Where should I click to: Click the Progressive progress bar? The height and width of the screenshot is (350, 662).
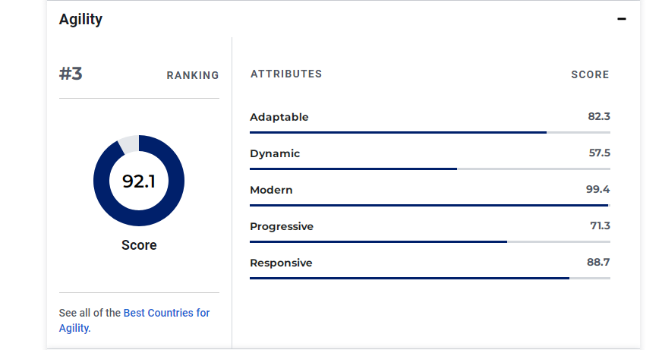click(429, 241)
